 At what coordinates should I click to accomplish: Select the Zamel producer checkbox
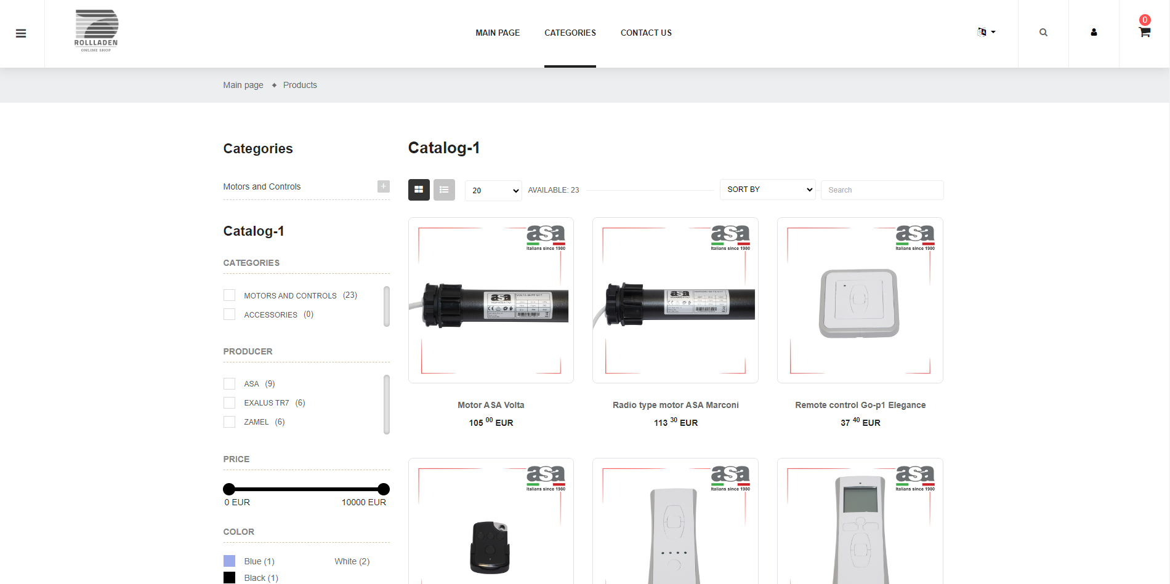230,422
